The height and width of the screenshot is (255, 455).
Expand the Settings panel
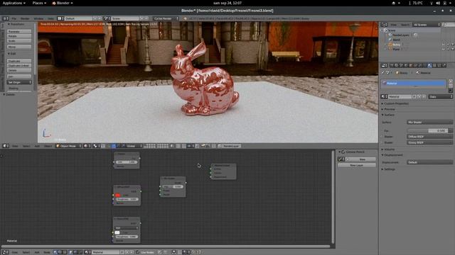(389, 169)
